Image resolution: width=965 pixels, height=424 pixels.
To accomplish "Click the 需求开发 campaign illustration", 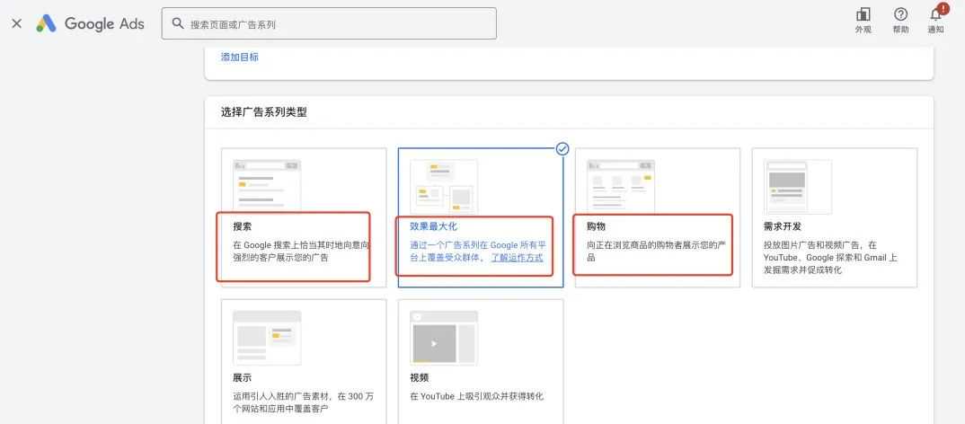I will click(798, 187).
